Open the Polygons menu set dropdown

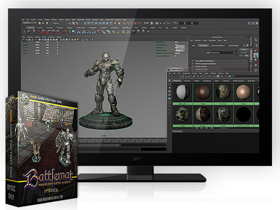pyautogui.click(x=30, y=23)
